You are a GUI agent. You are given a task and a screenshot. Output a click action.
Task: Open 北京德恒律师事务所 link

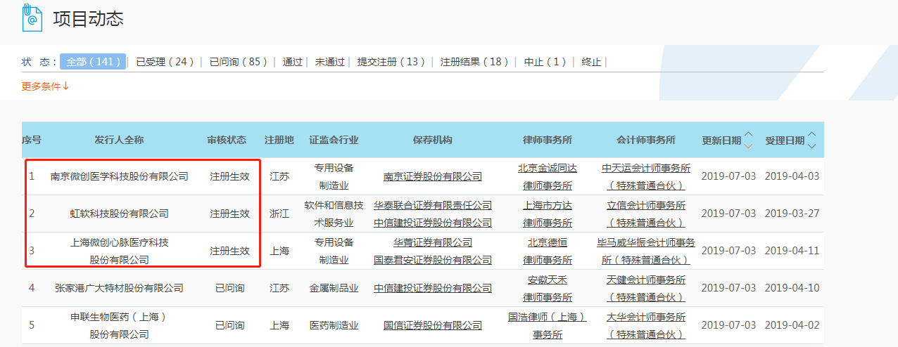coord(548,251)
